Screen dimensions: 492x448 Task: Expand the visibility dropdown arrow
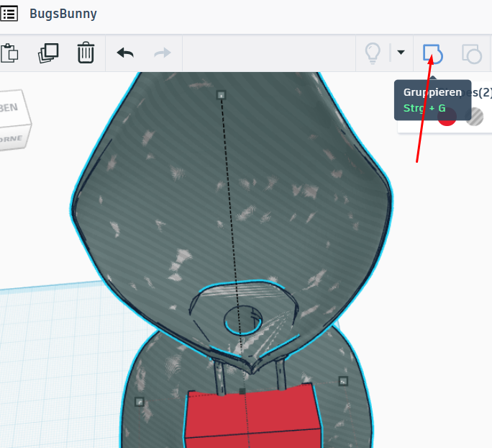pos(401,52)
